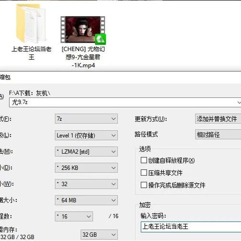Click the folder name label 上老王论坛当老王 under the folder
Image resolution: width=241 pixels, height=241 pixels.
[x=31, y=53]
